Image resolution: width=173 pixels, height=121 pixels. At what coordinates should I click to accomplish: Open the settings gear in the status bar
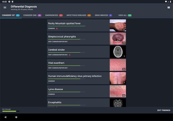(9, 2)
